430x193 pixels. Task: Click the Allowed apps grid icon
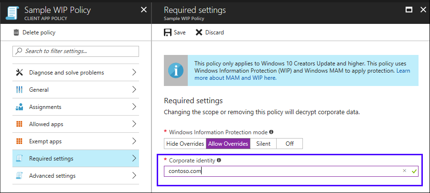click(x=20, y=124)
